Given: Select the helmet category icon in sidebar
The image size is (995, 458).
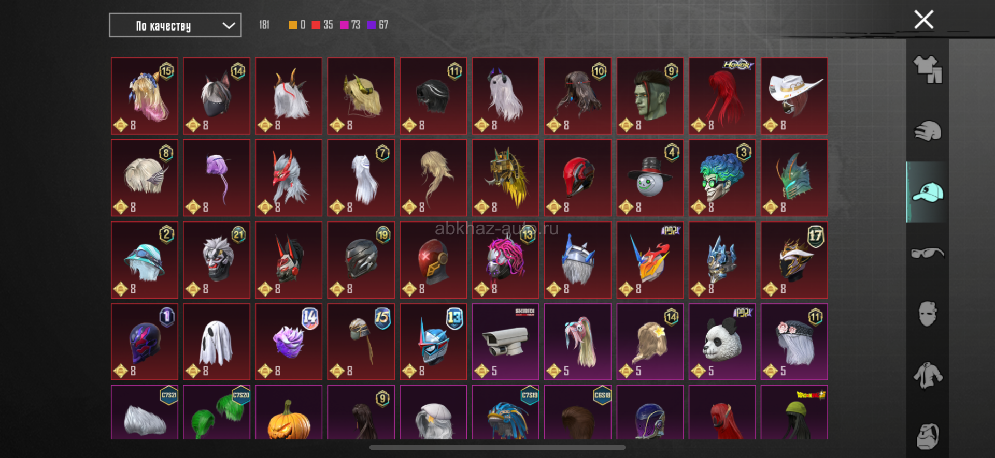Looking at the screenshot, I should point(928,131).
